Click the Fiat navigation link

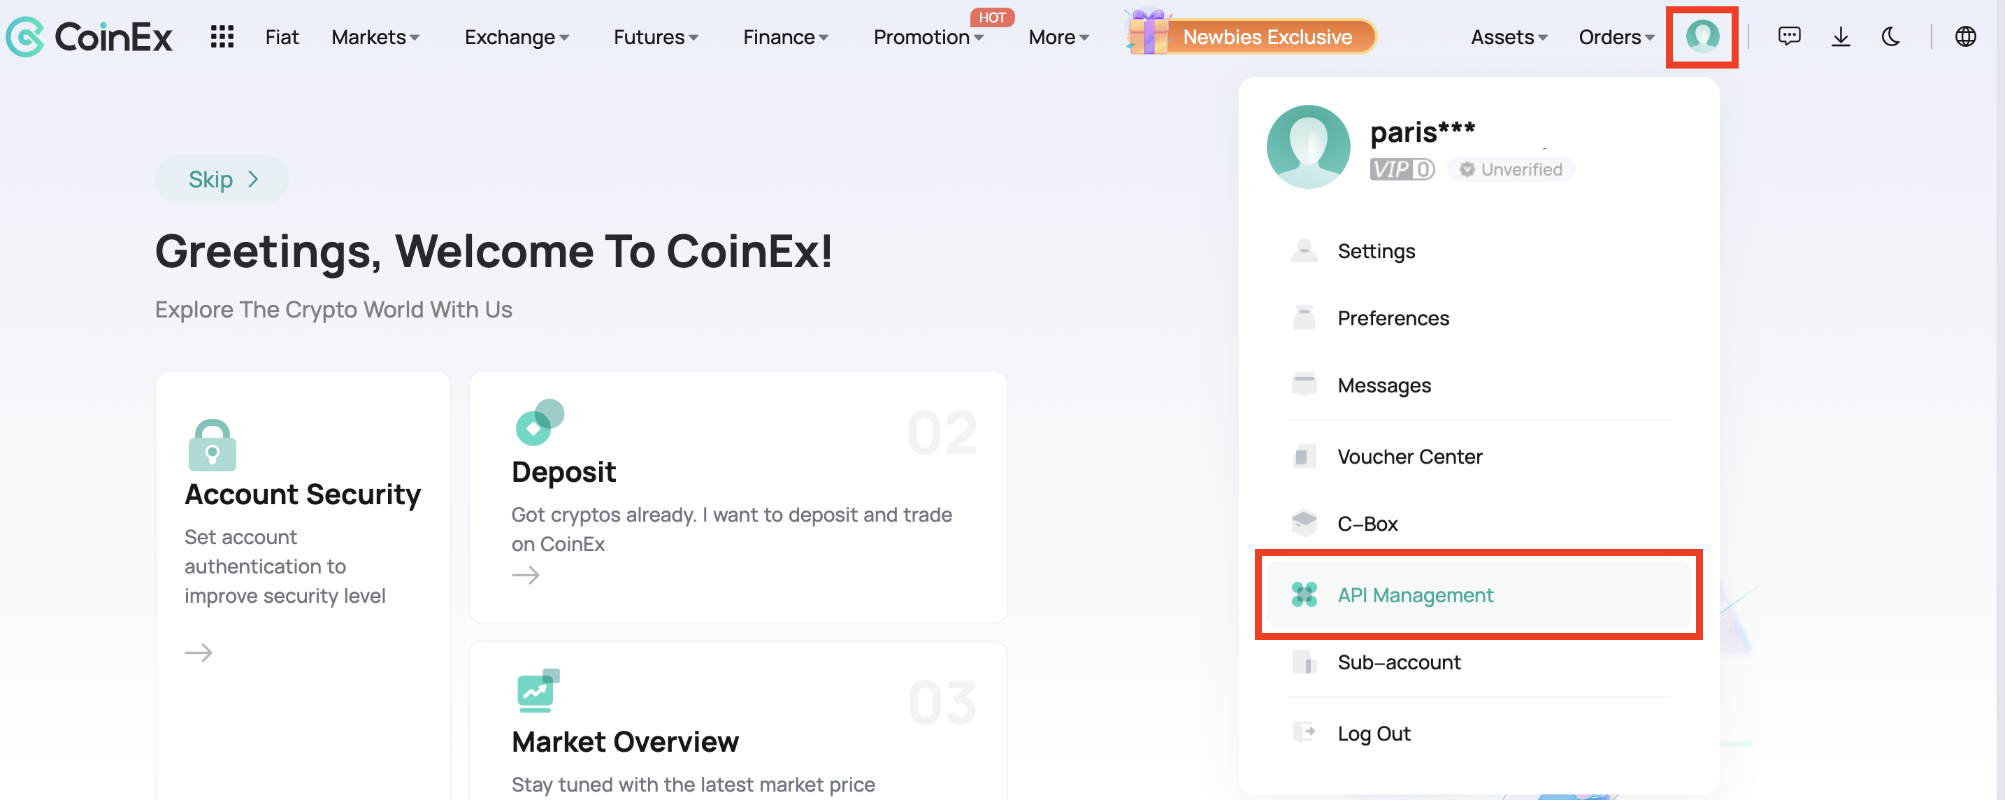tap(282, 37)
